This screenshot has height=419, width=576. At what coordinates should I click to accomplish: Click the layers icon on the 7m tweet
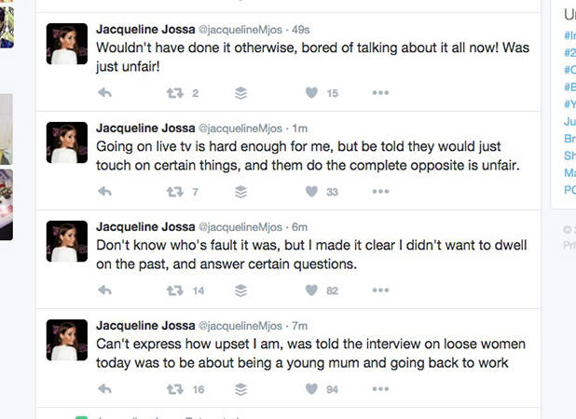(241, 389)
